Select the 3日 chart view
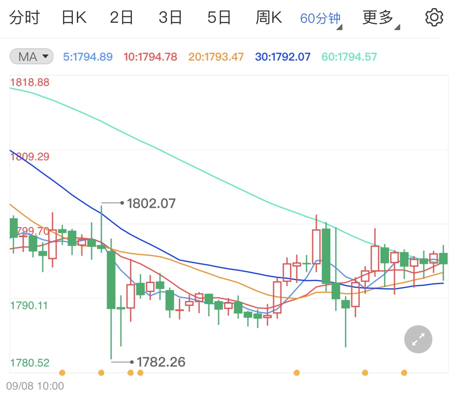The width and height of the screenshot is (458, 394). point(170,17)
